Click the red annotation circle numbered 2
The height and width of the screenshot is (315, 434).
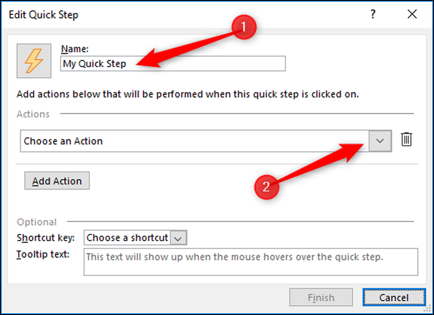tap(266, 187)
